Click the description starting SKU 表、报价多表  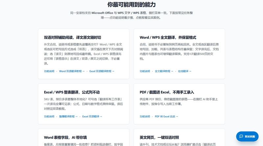click(84, 104)
